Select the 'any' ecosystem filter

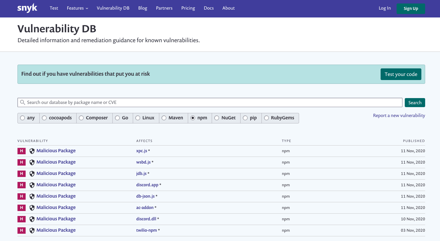(28, 118)
